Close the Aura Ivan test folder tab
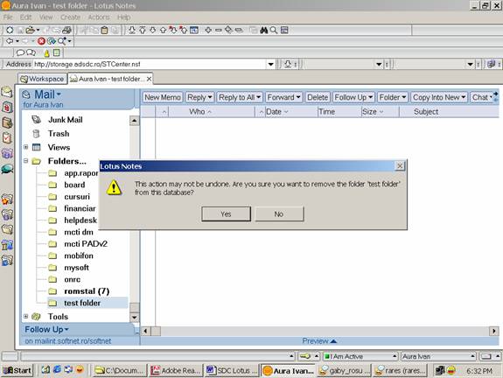The height and width of the screenshot is (378, 503). coord(149,79)
